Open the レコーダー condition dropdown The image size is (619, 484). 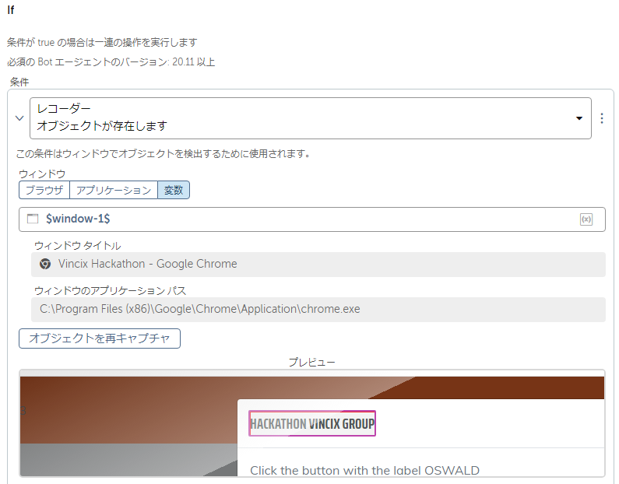(x=311, y=118)
